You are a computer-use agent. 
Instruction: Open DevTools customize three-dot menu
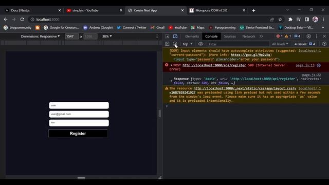317,36
